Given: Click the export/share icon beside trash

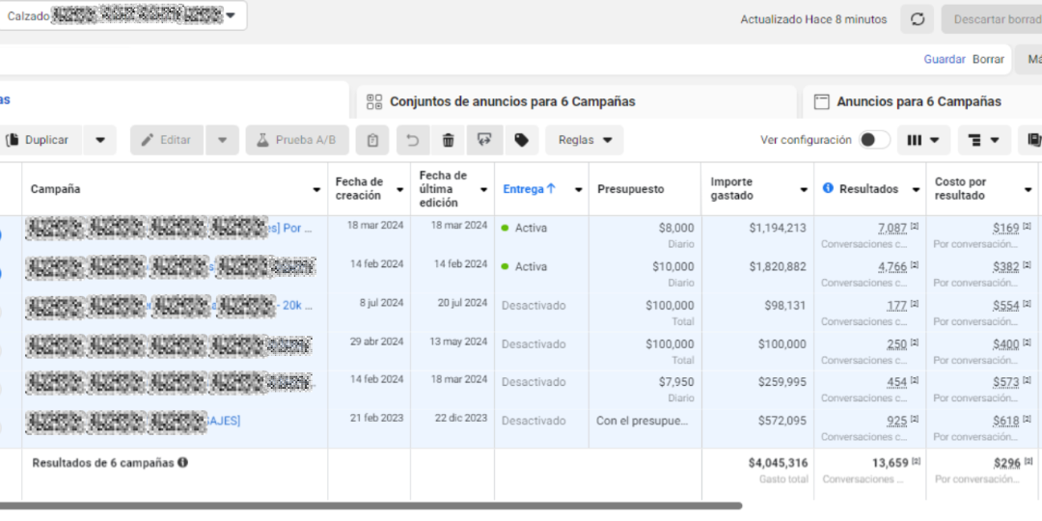Looking at the screenshot, I should [x=485, y=140].
